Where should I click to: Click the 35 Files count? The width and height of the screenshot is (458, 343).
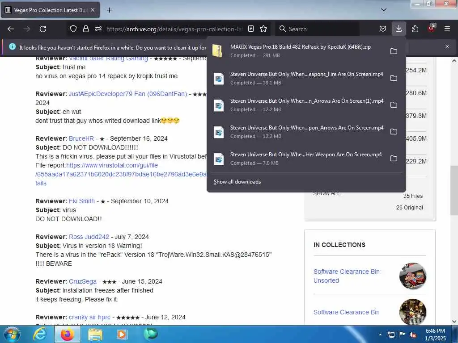click(413, 196)
